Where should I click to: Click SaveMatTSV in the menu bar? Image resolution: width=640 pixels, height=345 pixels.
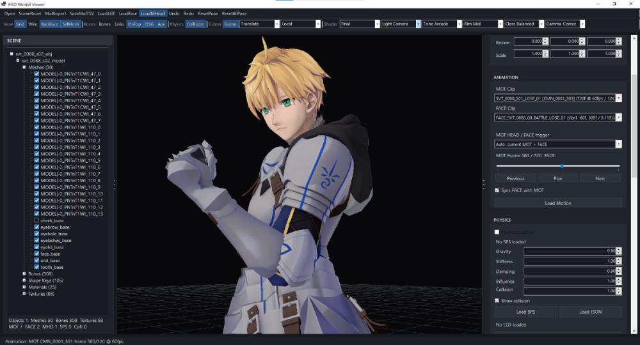pos(82,13)
